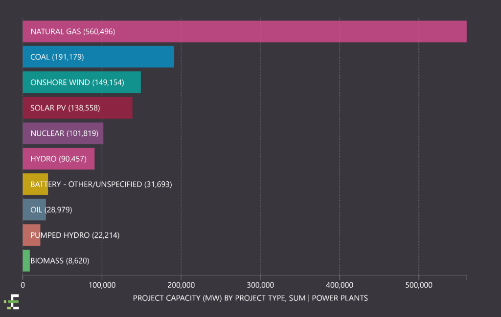Click the dark red Solar PV bar
501x317 pixels.
[x=77, y=108]
